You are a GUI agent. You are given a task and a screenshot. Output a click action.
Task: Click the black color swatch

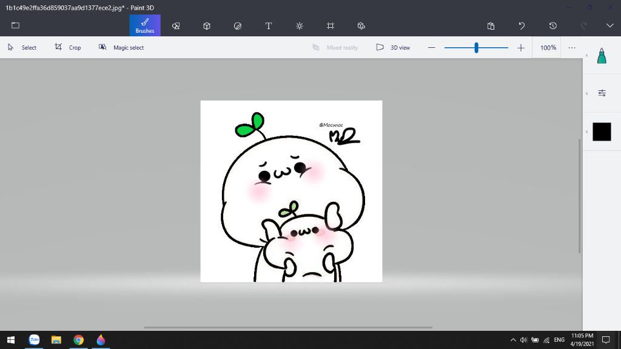[602, 131]
